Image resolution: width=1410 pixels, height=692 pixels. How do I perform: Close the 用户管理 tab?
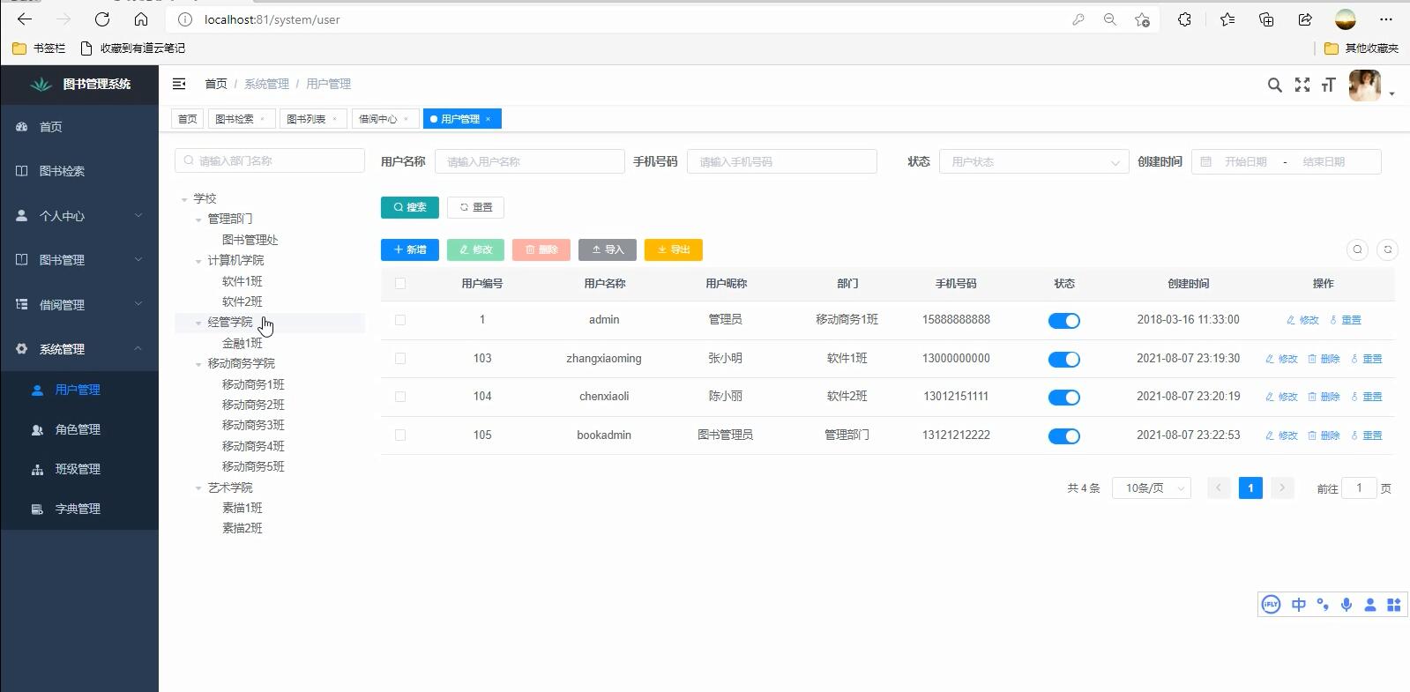(x=488, y=119)
